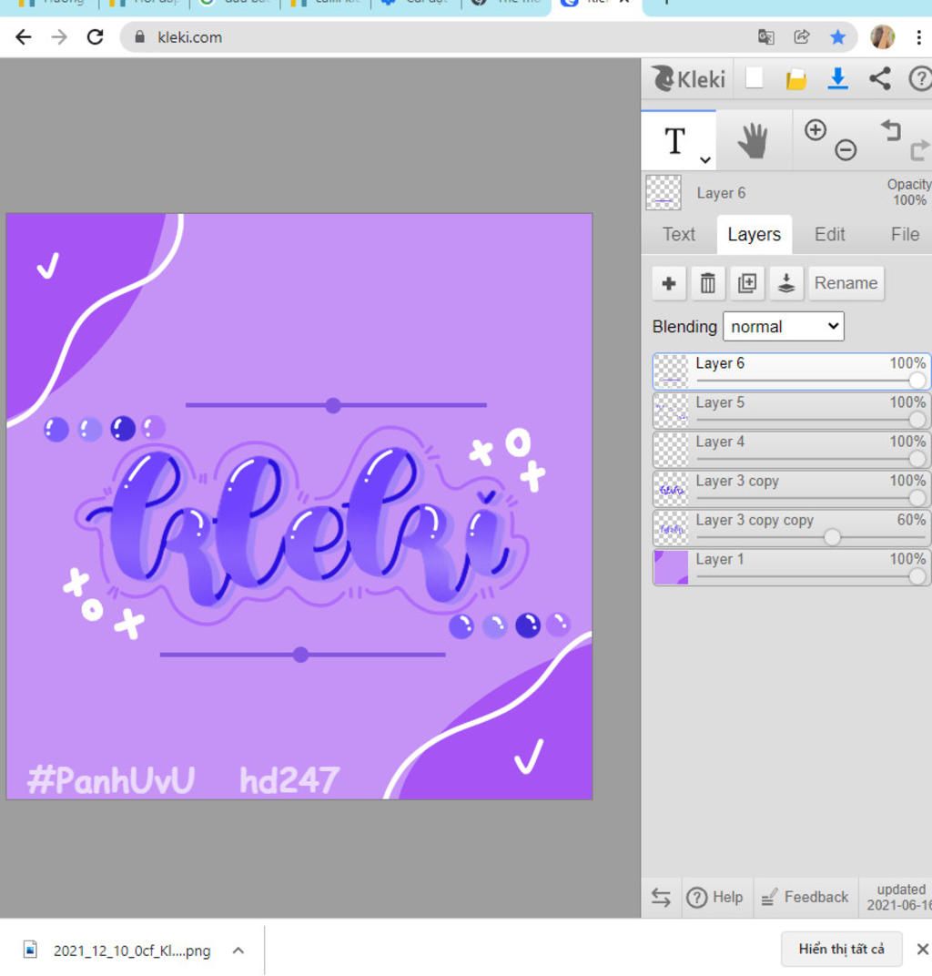Screen dimensions: 932x976
Task: Flip the panel side with the swap arrows icon
Action: pyautogui.click(x=661, y=897)
